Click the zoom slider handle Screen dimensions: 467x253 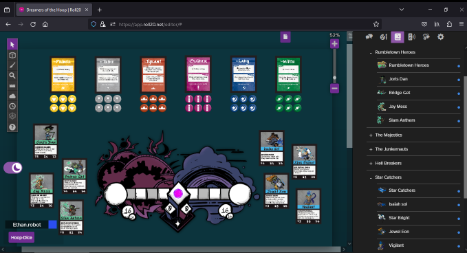pos(334,78)
